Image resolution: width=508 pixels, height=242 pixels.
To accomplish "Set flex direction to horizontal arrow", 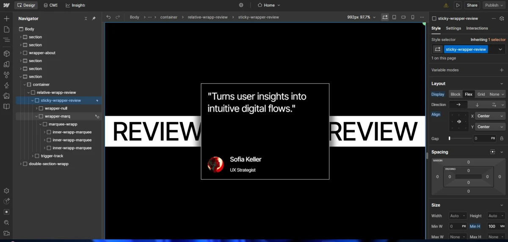I will 458,105.
